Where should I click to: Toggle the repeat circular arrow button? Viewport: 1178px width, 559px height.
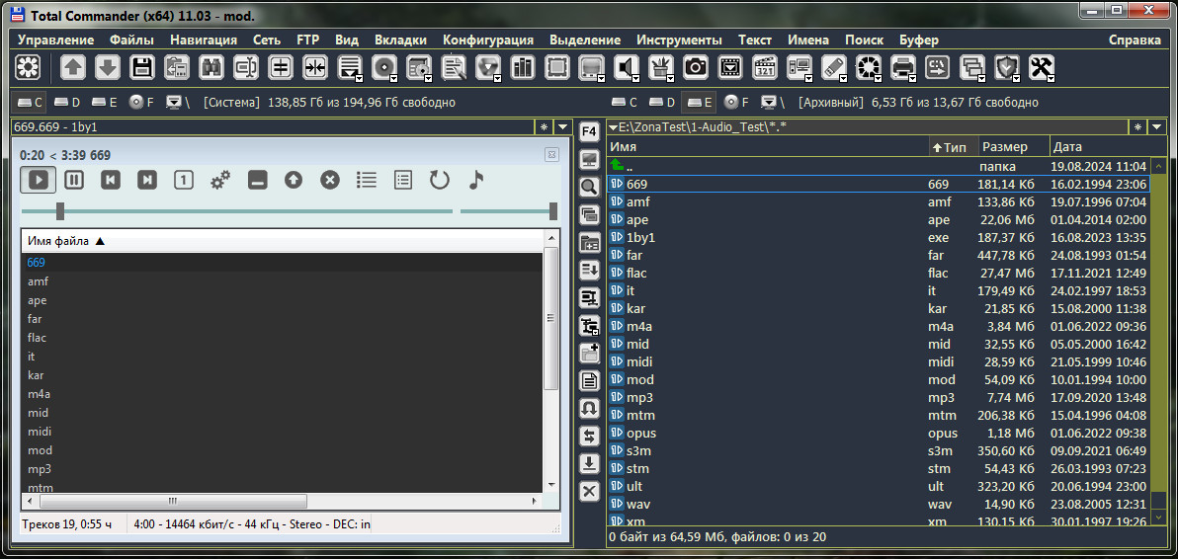(x=439, y=180)
